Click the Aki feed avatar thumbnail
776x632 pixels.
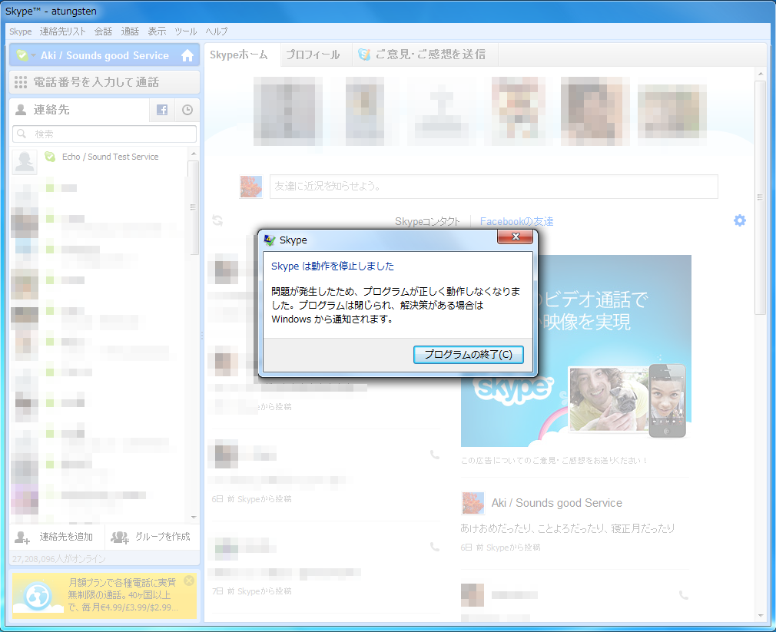click(473, 503)
